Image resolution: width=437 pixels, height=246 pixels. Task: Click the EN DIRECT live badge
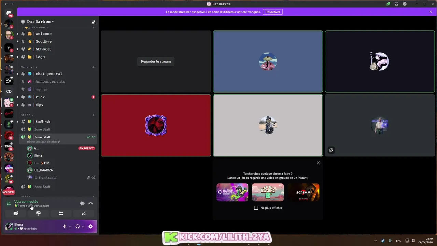(87, 148)
